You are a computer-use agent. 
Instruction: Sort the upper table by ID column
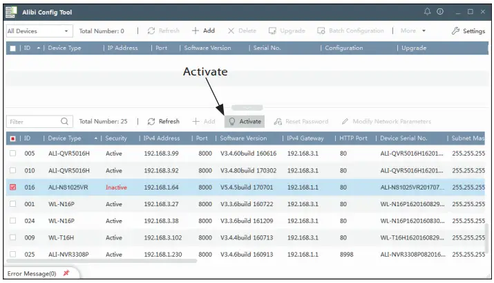coord(32,48)
